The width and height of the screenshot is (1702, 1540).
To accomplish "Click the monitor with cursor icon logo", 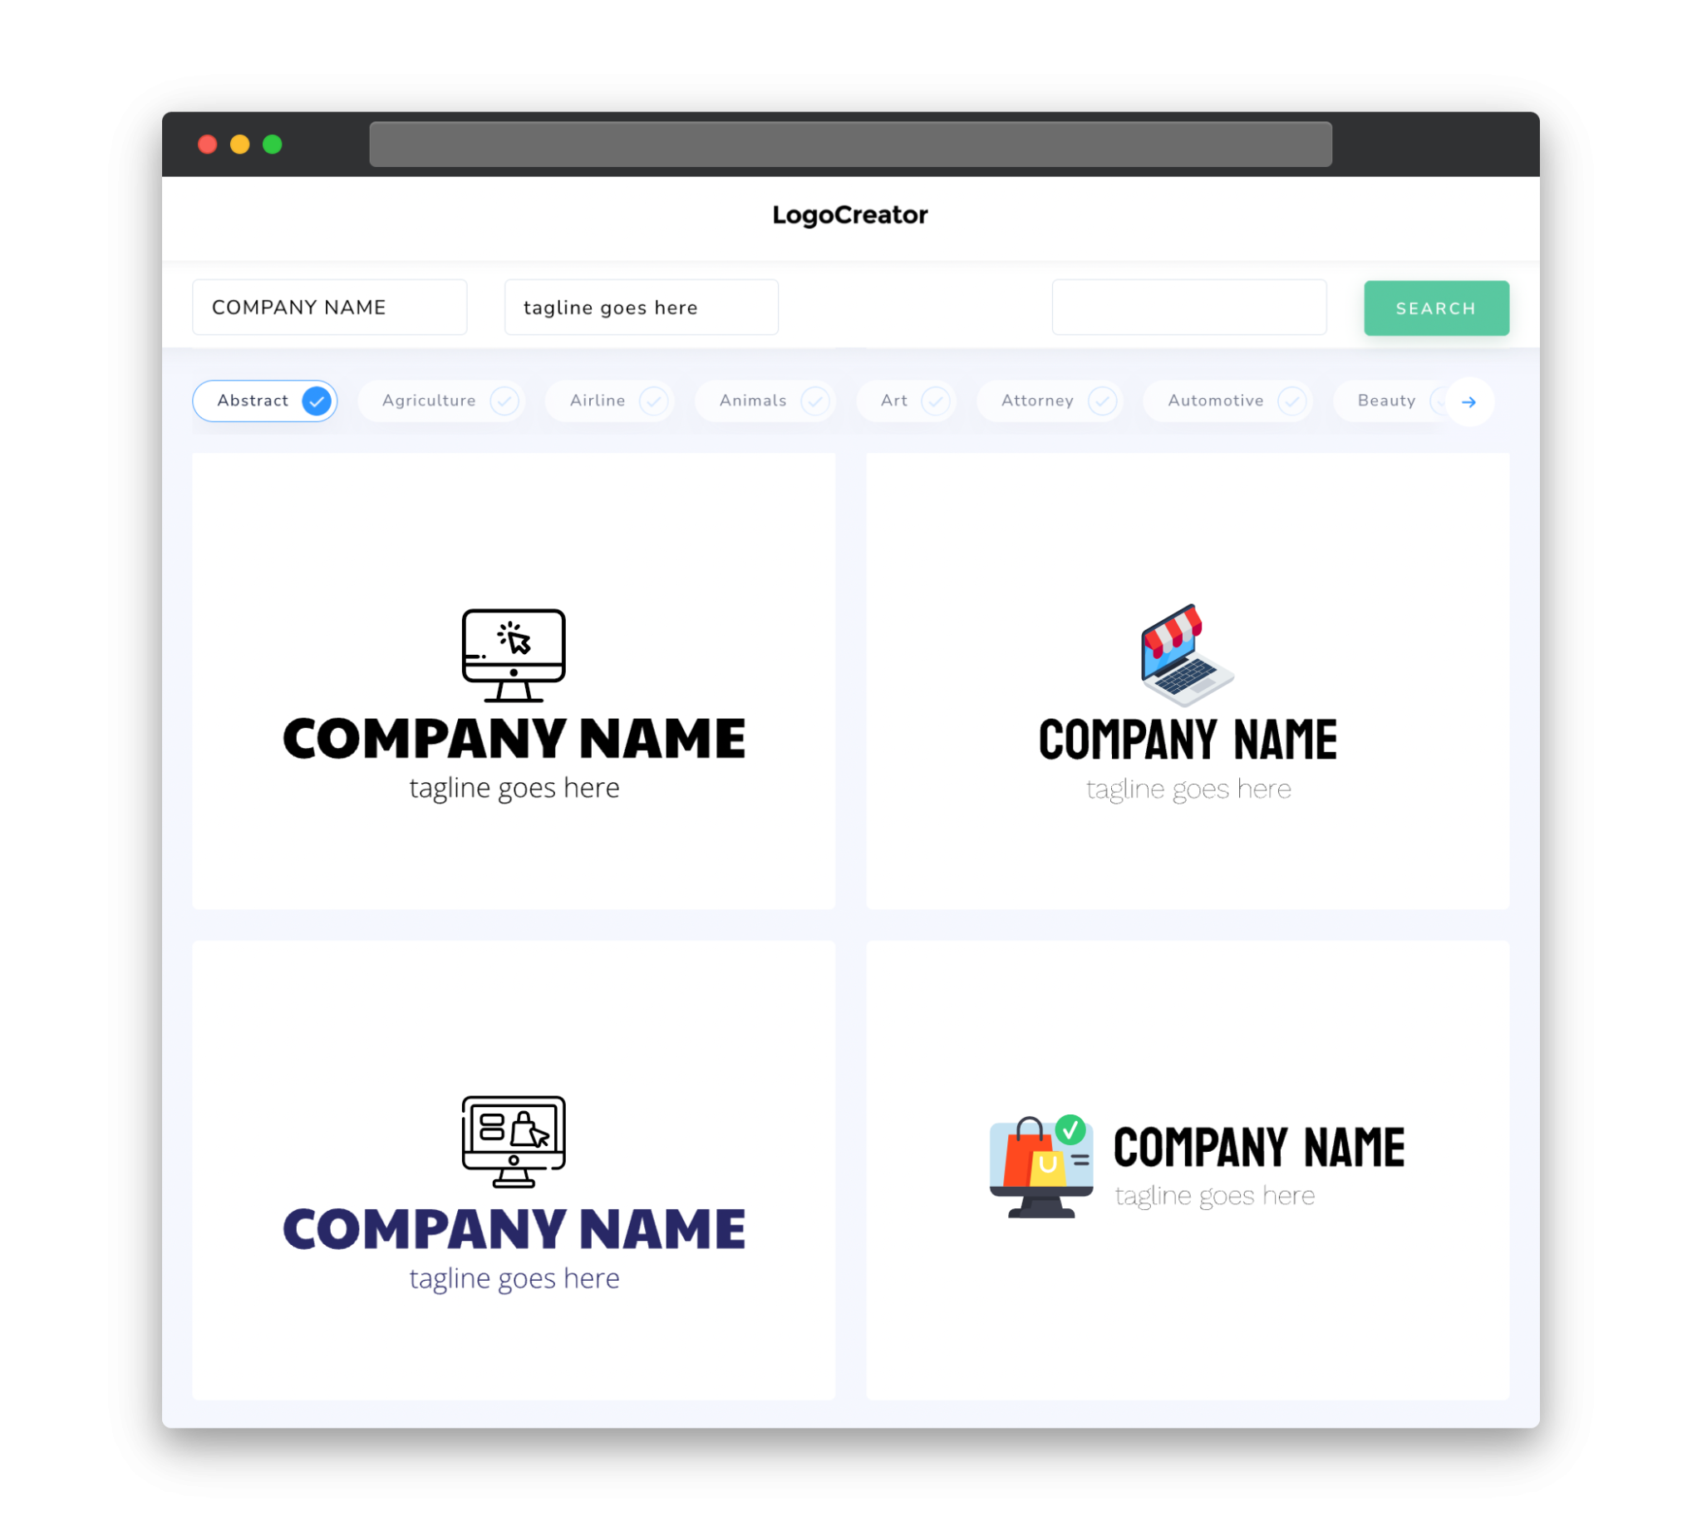I will point(514,652).
